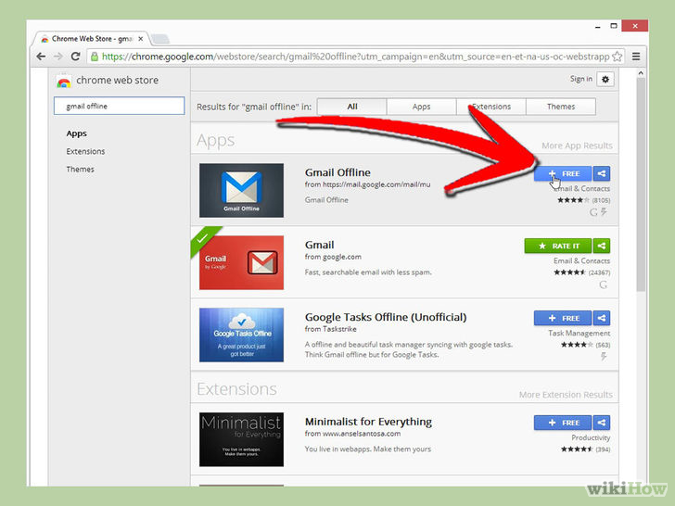
Task: Click 'You live in webapps. Make them yours'
Action: (367, 449)
